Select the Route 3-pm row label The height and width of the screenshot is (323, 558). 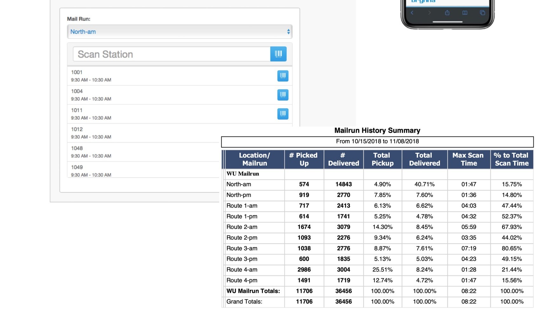pos(242,259)
